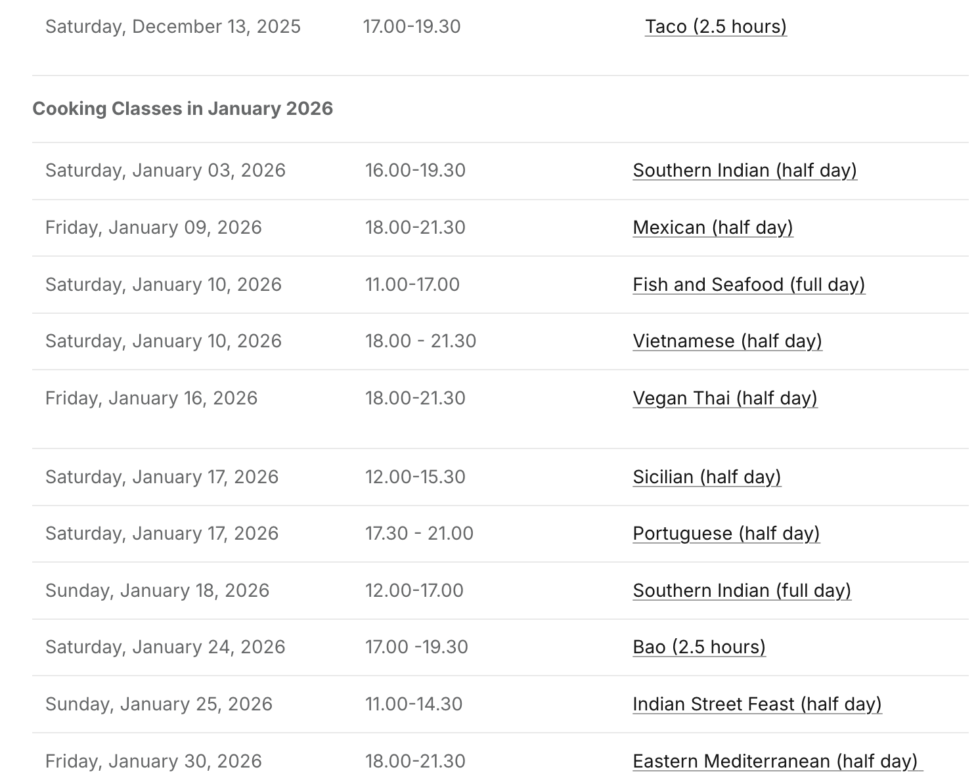
Task: Click the 11.00-17.00 time on January 10
Action: tap(412, 284)
